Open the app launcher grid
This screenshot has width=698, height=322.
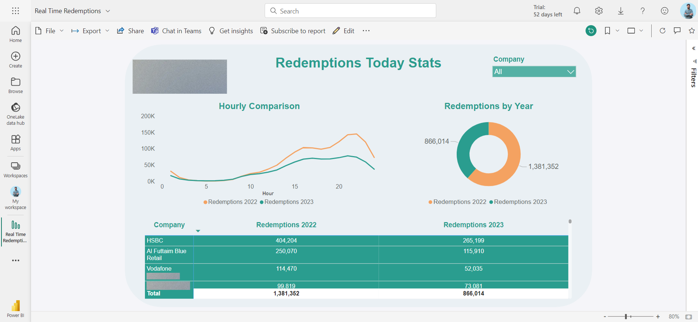coord(15,11)
